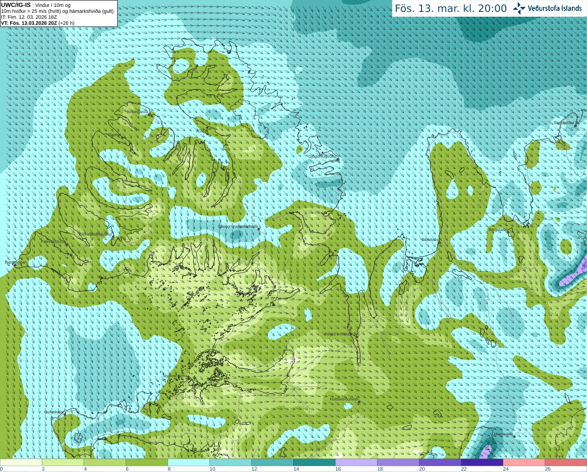The height and width of the screenshot is (472, 587).
Task: Select the medium purple 18–20 m/s legend swatch
Action: (398, 462)
